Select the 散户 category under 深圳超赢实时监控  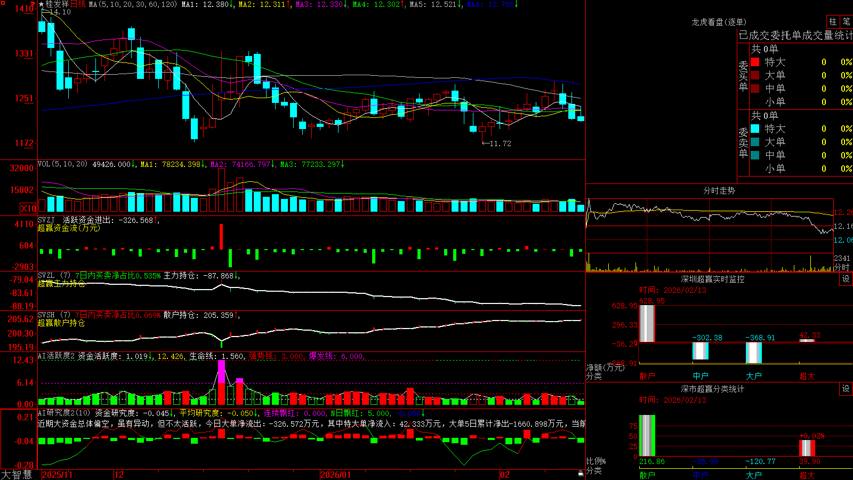(x=647, y=376)
